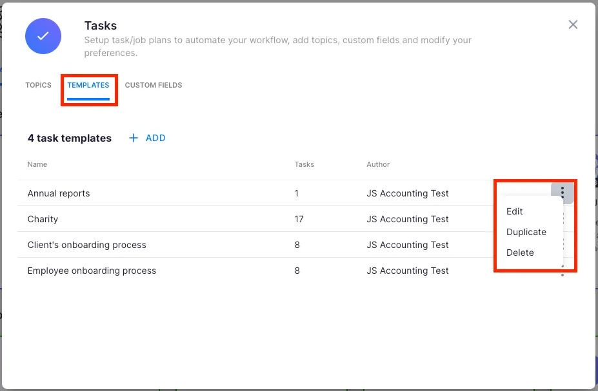Click the Annual reports three-dot menu icon
The image size is (598, 391).
pos(563,193)
